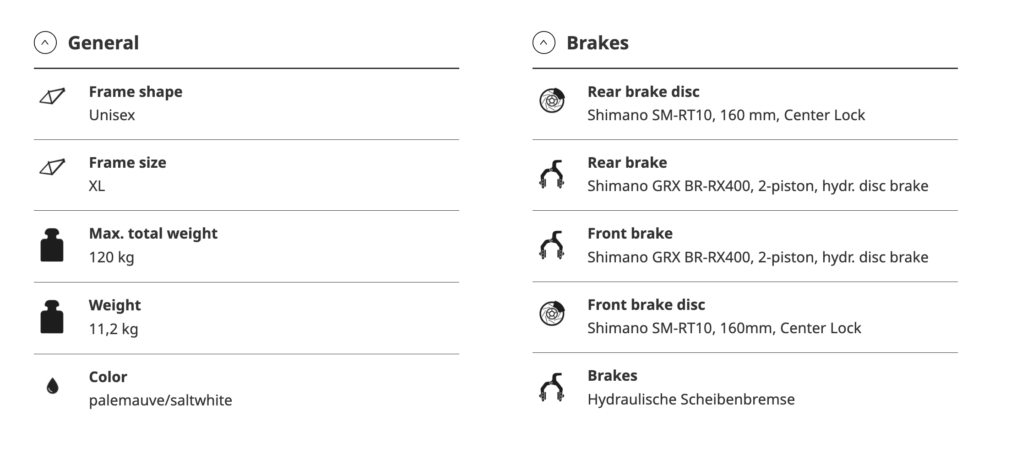The image size is (1011, 458).
Task: Click the Rear brake caliper icon
Action: (552, 174)
